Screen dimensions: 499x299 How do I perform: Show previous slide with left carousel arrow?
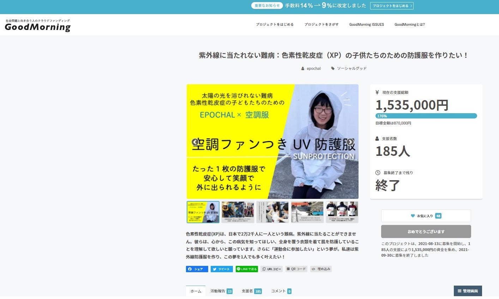195,142
